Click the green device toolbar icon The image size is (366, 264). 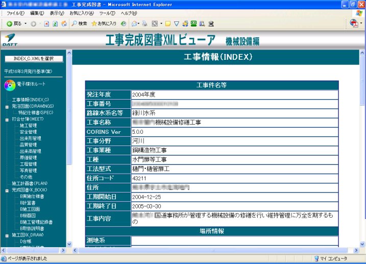194,23
